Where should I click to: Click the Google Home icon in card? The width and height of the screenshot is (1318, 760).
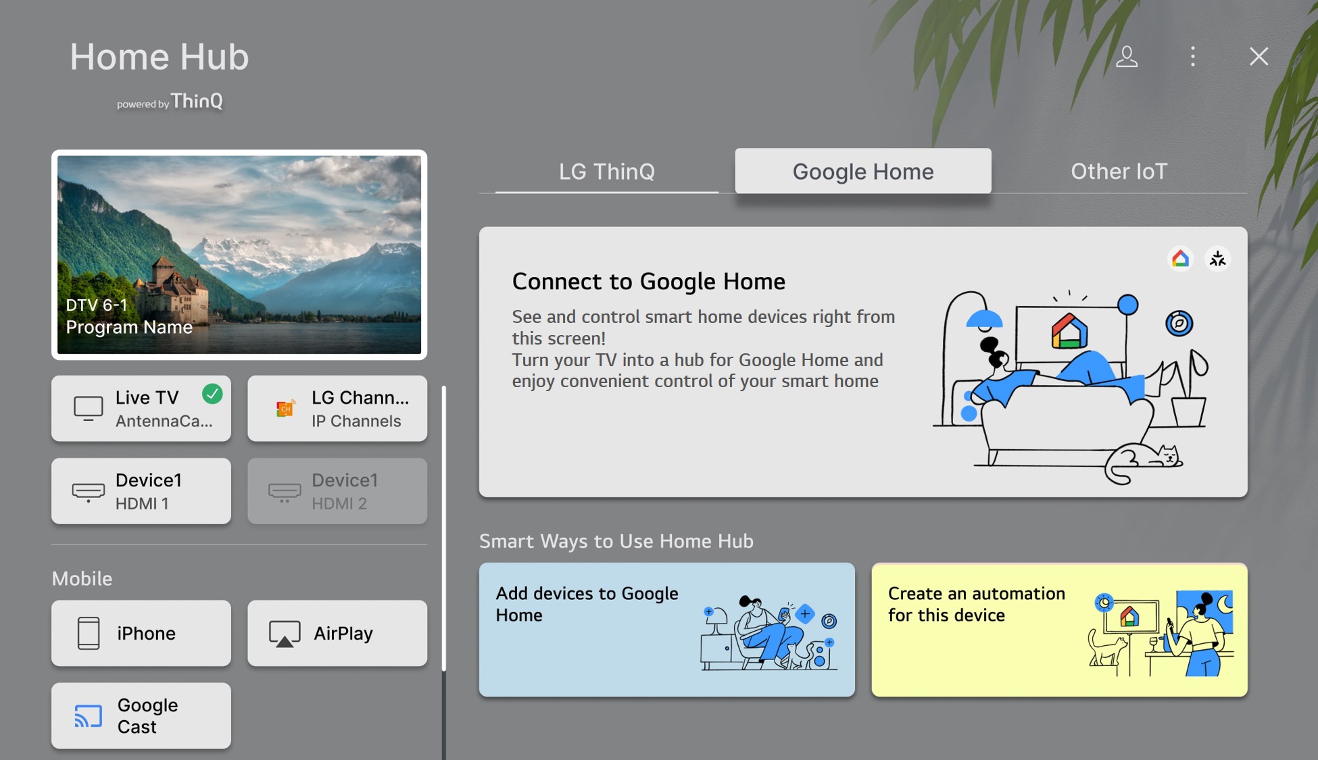[1180, 258]
